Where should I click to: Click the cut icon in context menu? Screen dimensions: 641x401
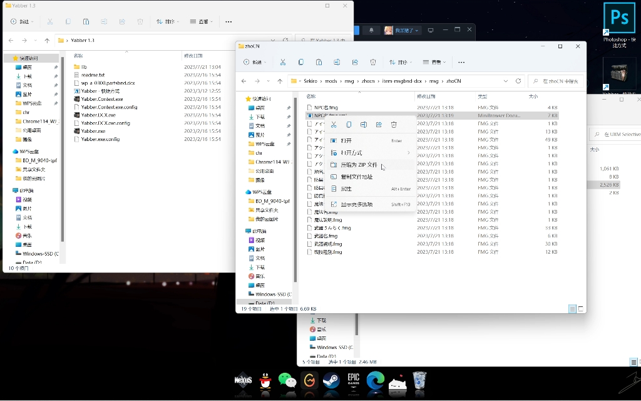coord(334,125)
